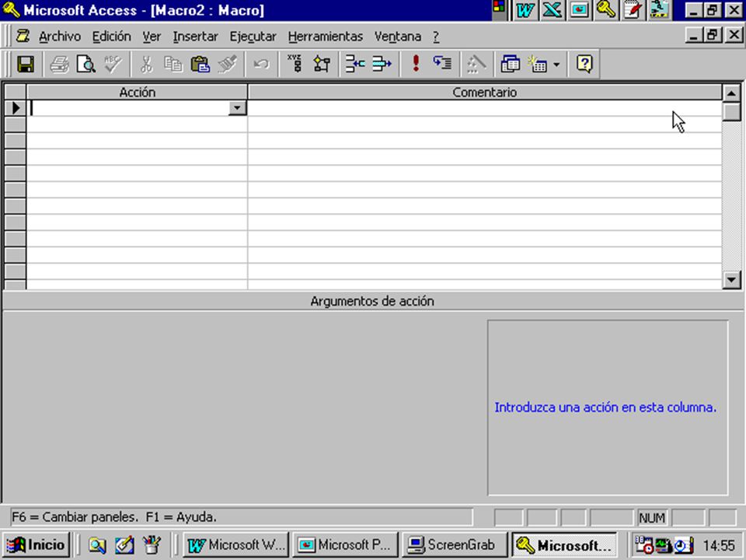
Task: Click the Delete Rows toolbar icon
Action: click(x=382, y=64)
